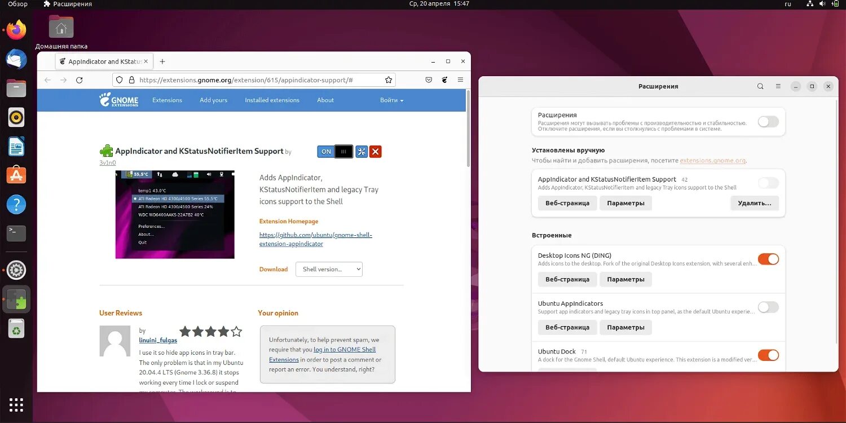This screenshot has height=423, width=846.
Task: Click the Удалить... button
Action: point(755,203)
